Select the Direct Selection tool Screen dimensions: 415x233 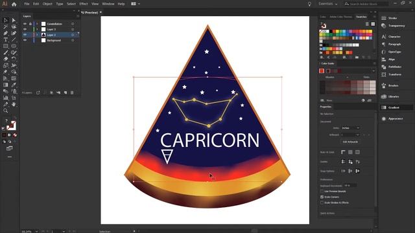(x=14, y=20)
